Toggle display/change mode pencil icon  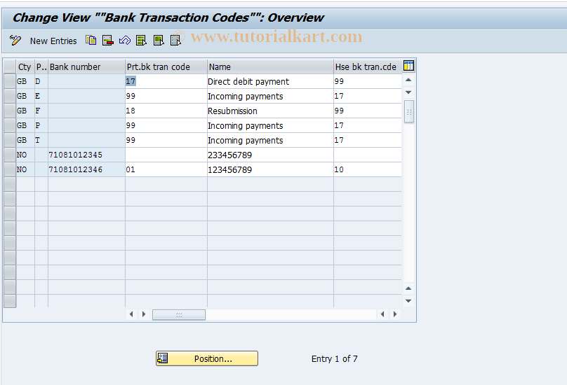tap(15, 41)
